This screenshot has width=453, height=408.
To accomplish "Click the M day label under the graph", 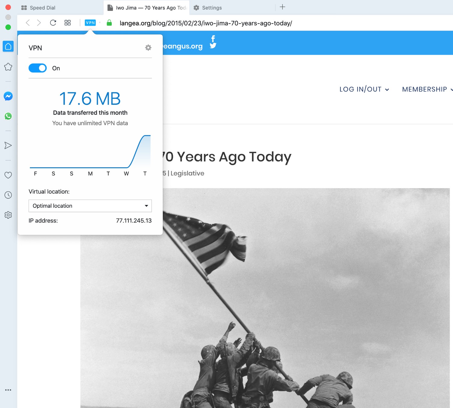I will (90, 174).
